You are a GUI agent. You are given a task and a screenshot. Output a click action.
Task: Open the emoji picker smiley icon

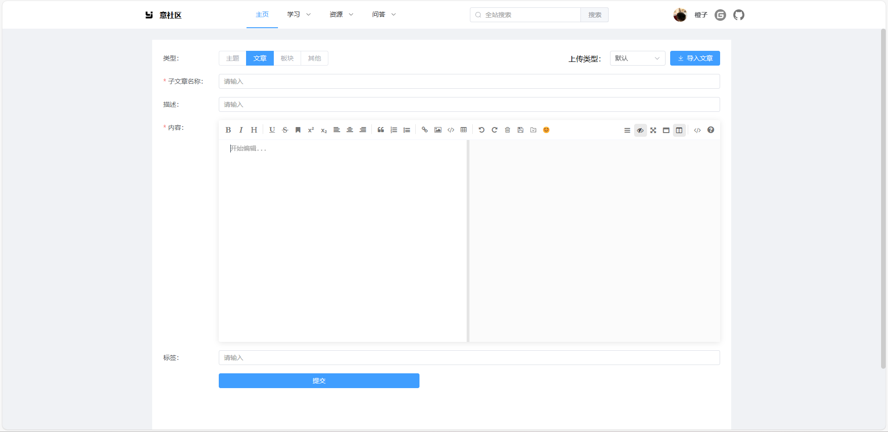[546, 130]
